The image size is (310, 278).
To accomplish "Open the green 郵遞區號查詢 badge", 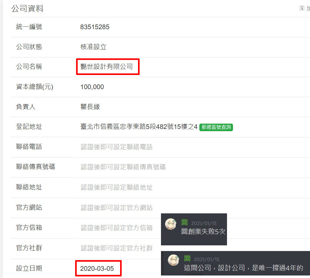I will tap(216, 127).
